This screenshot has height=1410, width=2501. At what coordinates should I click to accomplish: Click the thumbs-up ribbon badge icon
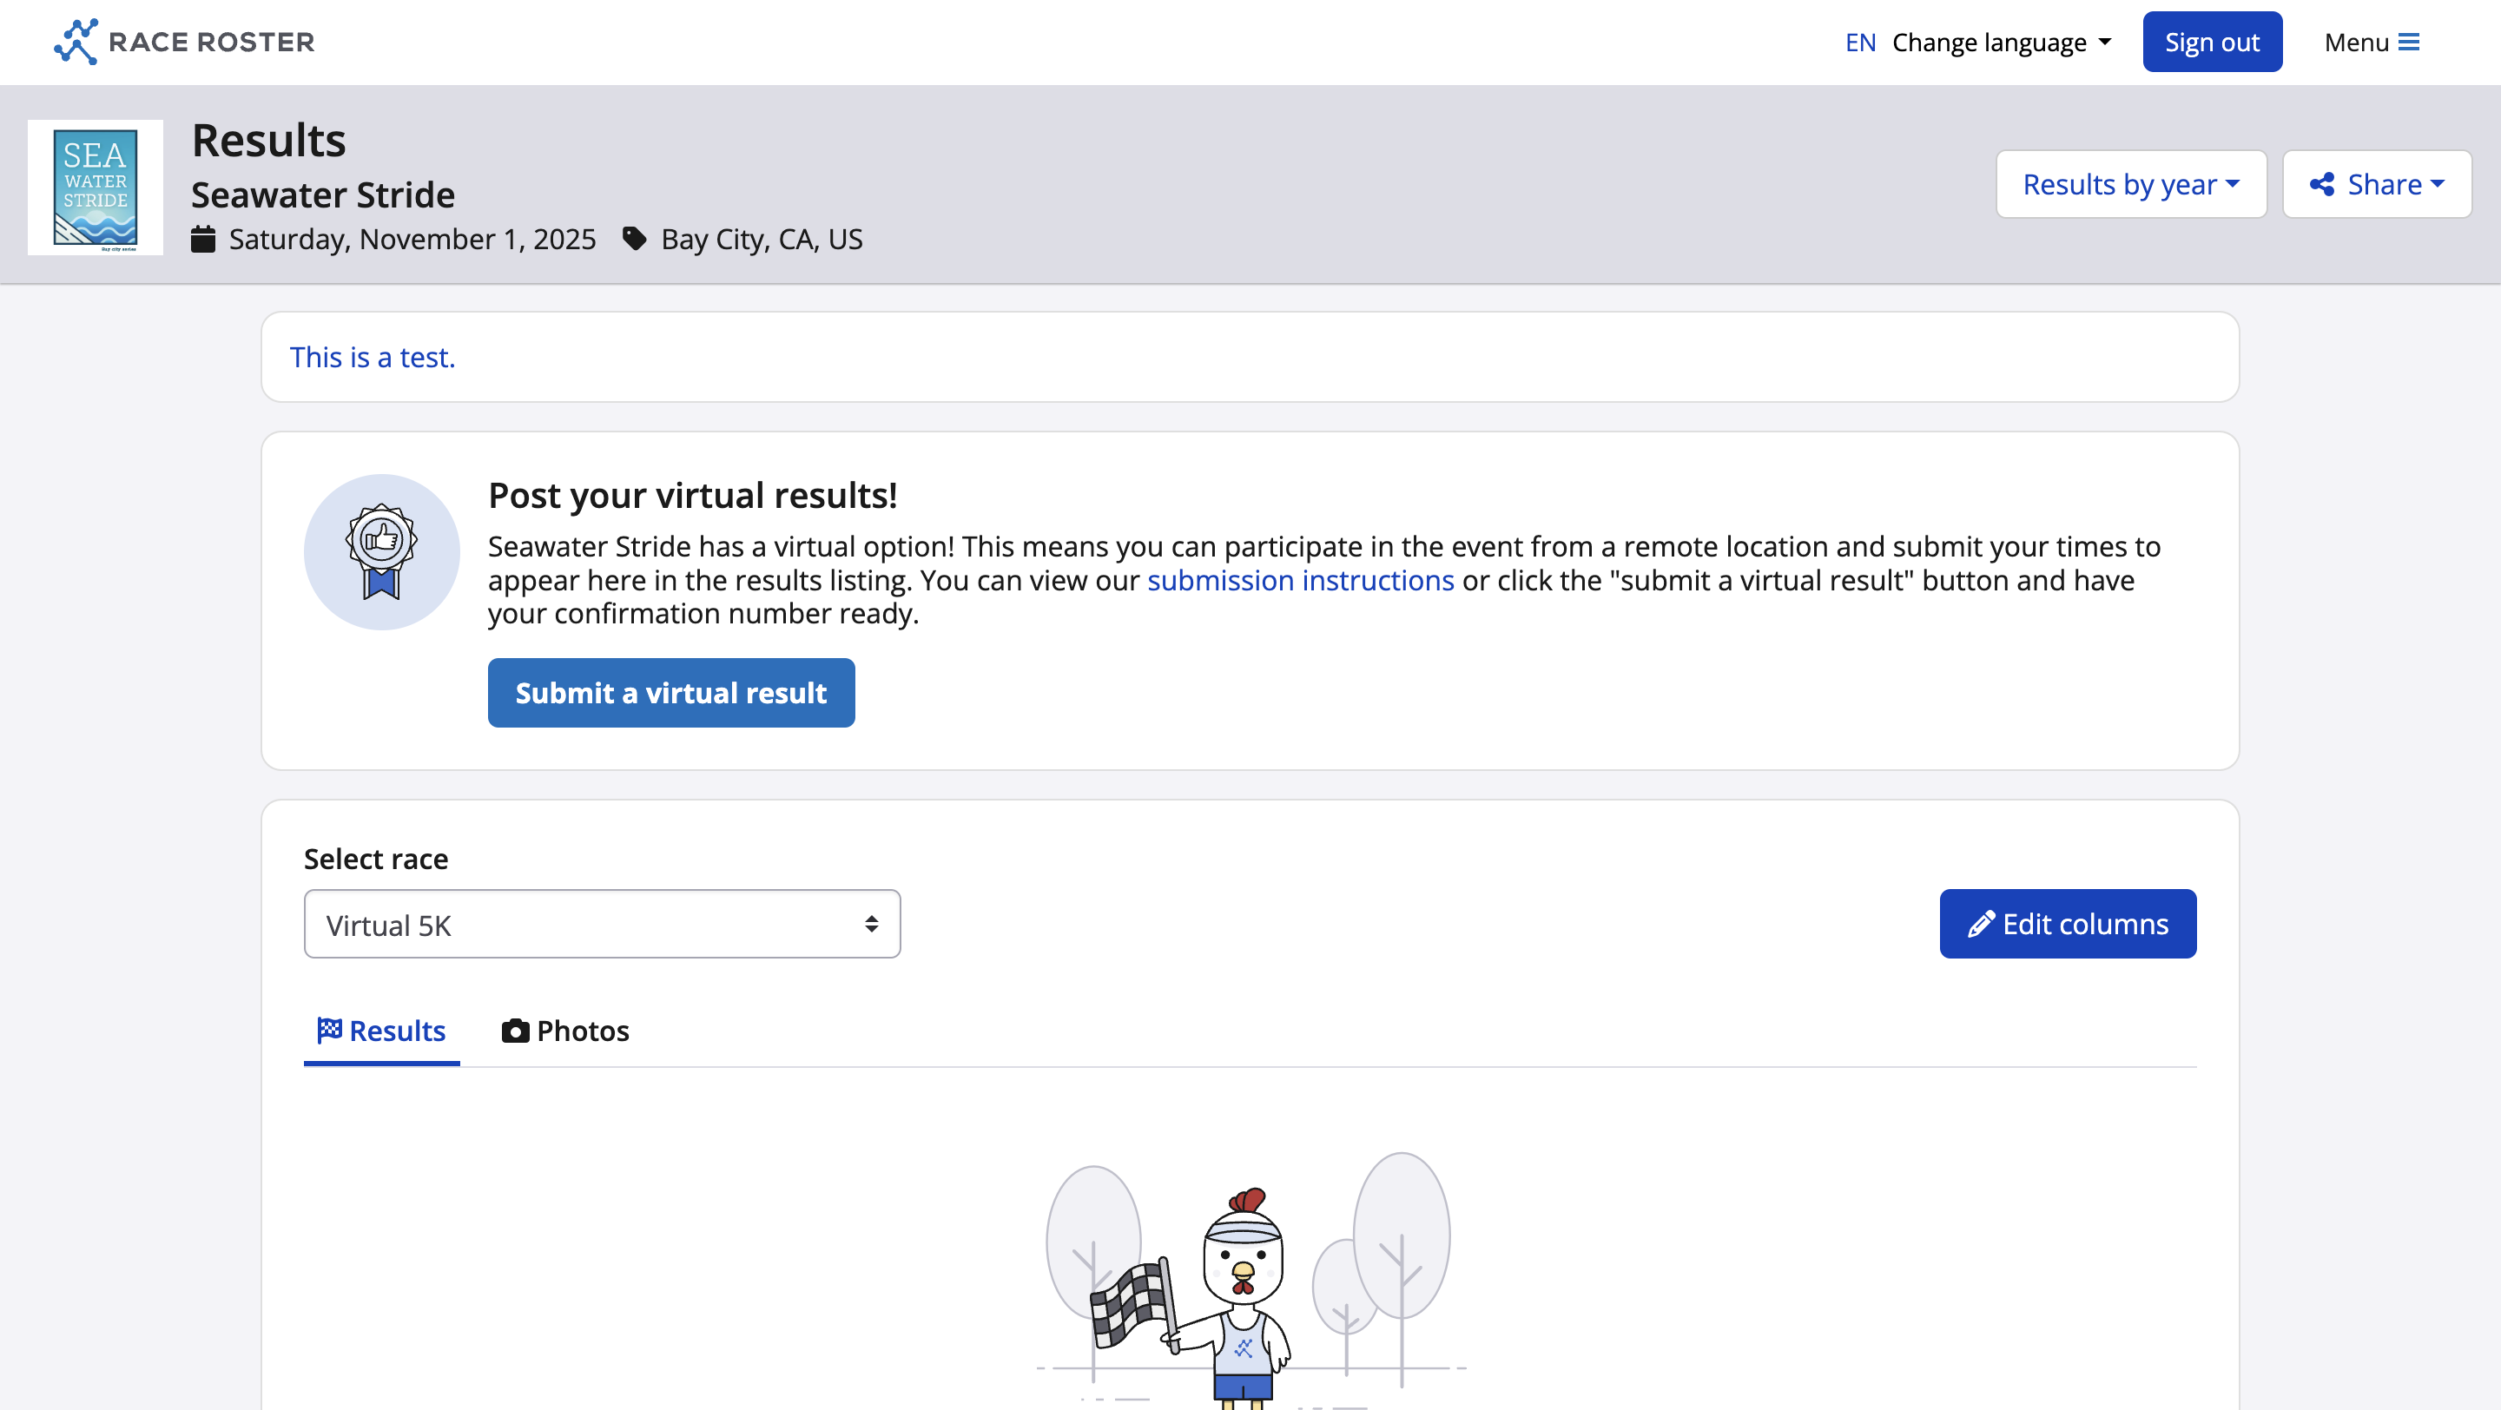[x=381, y=551]
